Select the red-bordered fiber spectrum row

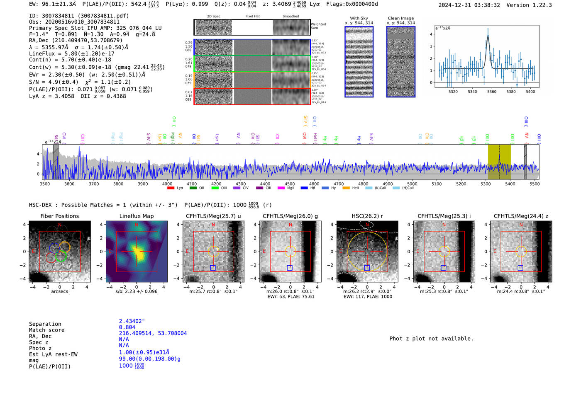click(x=252, y=96)
